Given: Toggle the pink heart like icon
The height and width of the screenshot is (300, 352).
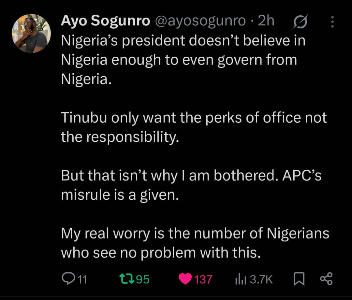Looking at the screenshot, I should [185, 279].
